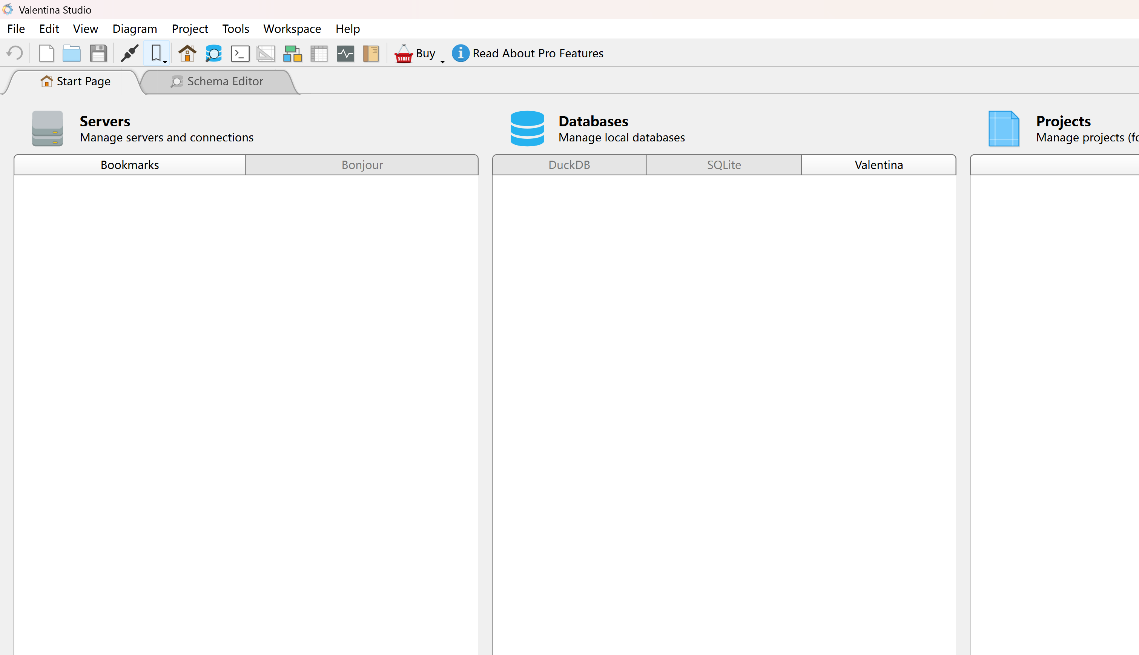The image size is (1139, 655).
Task: Click 'Manage local databases' text
Action: tap(622, 138)
